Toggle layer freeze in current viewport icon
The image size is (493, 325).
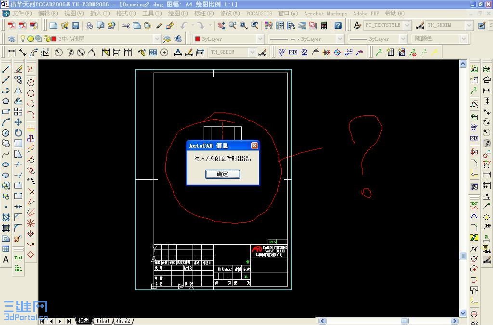tap(39, 38)
